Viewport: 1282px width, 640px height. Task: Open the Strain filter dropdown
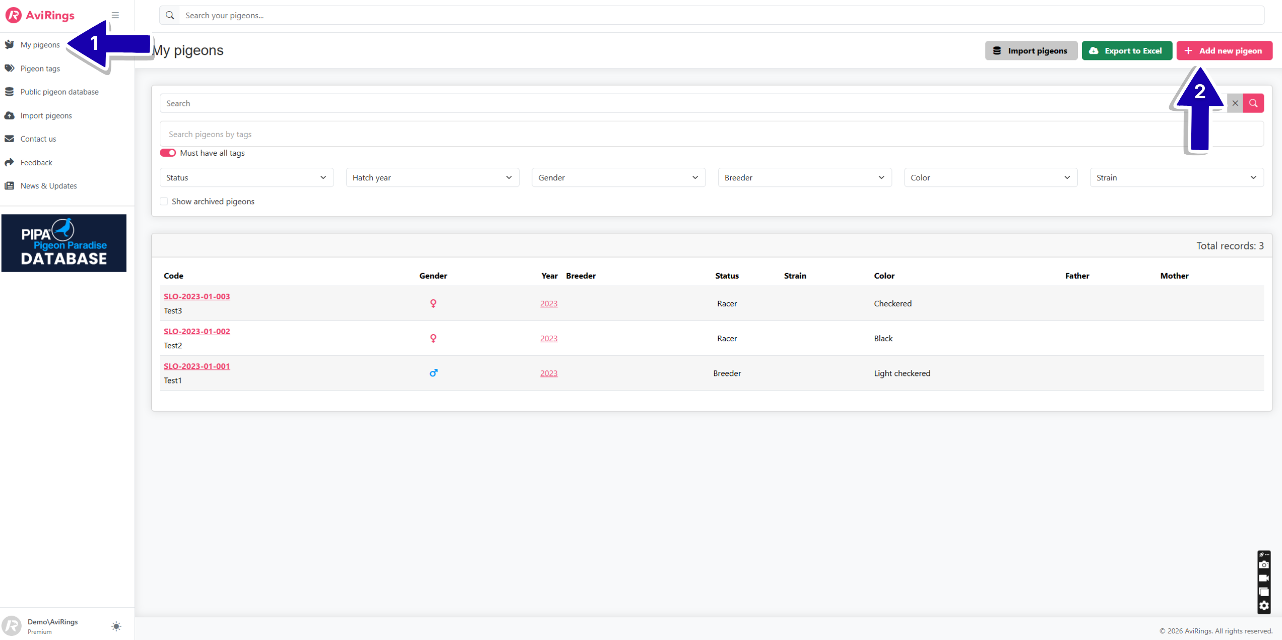[1176, 177]
